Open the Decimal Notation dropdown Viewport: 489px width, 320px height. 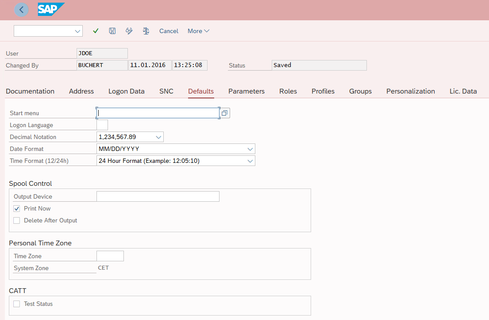click(158, 137)
